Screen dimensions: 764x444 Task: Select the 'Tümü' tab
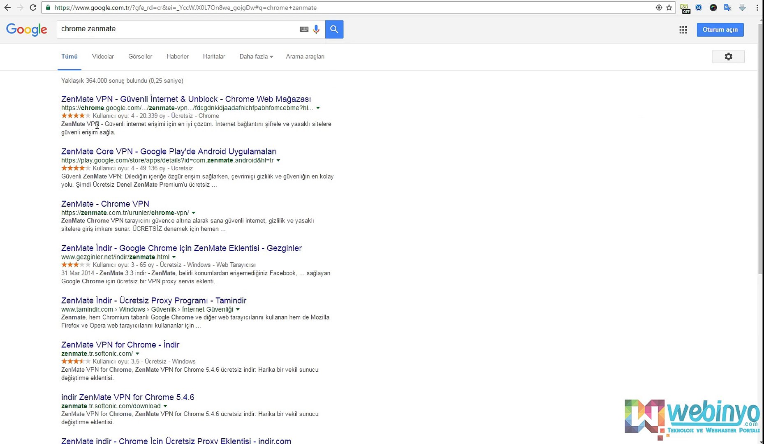pyautogui.click(x=69, y=57)
